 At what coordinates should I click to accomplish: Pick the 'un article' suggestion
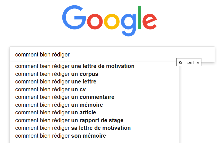pos(95,112)
